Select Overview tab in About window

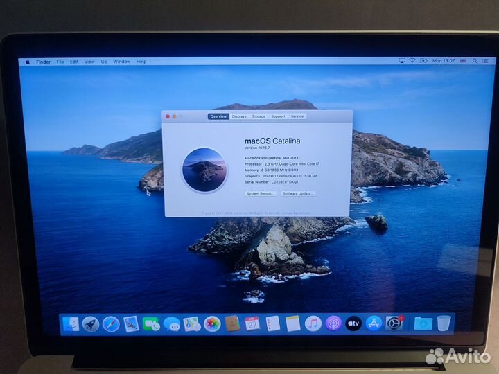point(218,116)
